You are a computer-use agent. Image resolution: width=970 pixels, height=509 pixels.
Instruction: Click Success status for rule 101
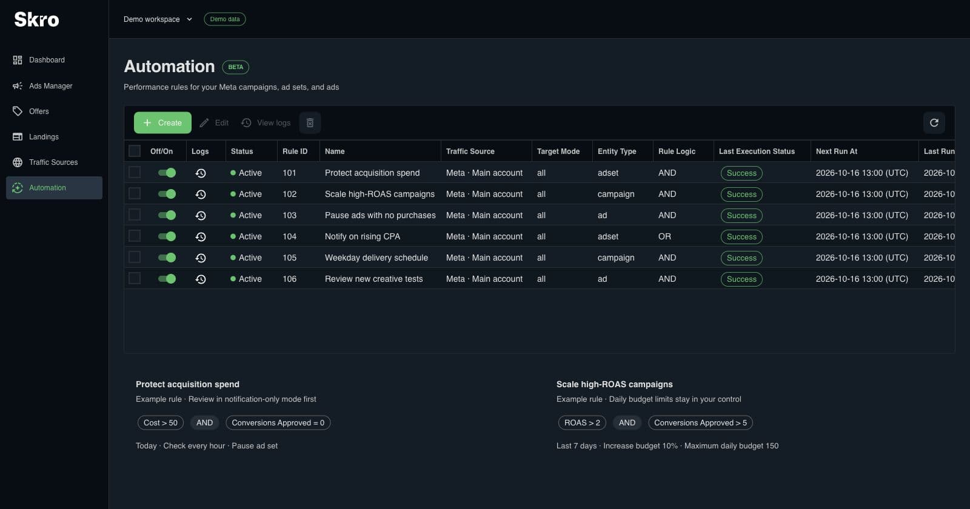741,173
